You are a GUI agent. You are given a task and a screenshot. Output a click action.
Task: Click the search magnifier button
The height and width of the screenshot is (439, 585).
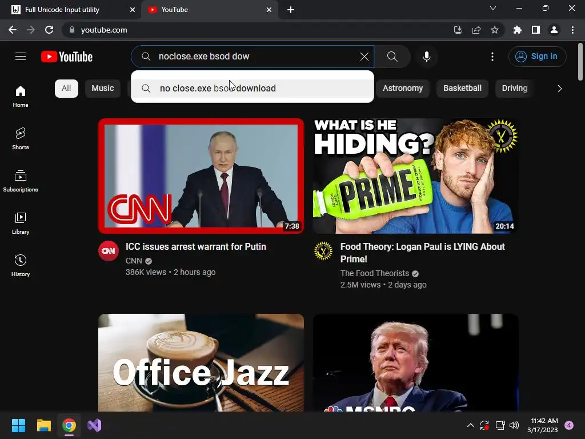pyautogui.click(x=392, y=57)
